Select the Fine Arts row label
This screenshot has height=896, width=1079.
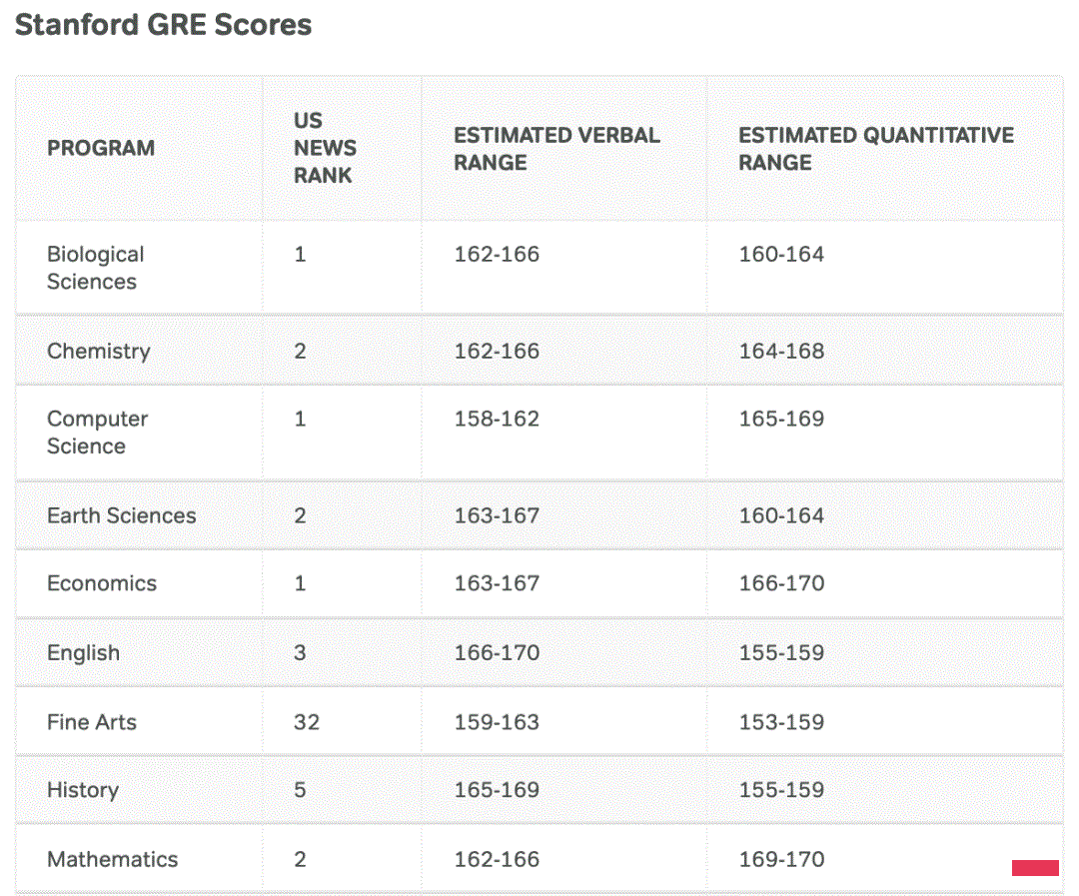click(x=92, y=722)
